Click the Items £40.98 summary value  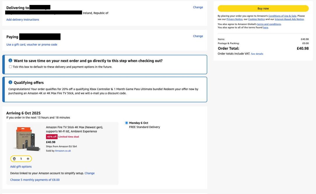coord(305,39)
